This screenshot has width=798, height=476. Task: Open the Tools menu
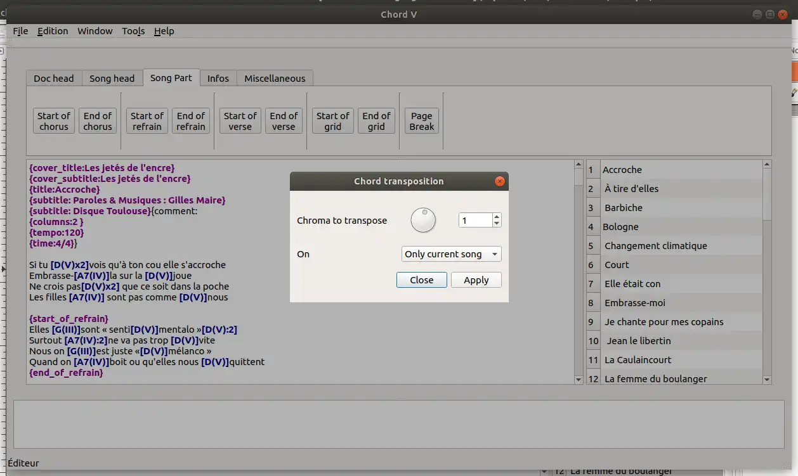[x=133, y=31]
